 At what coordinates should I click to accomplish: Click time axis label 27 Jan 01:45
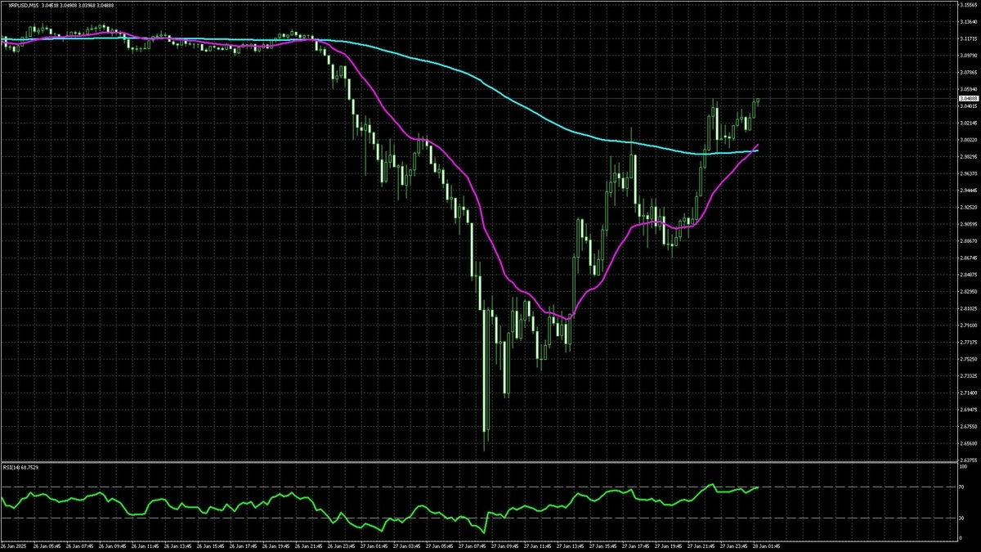[x=374, y=546]
